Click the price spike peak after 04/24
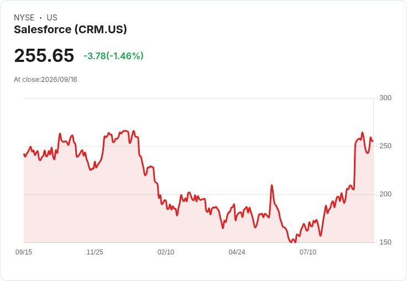Screen dimensions: 407x281 point(272,185)
